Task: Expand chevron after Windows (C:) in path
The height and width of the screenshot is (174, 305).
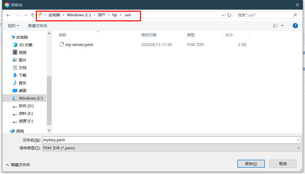Action: point(94,15)
